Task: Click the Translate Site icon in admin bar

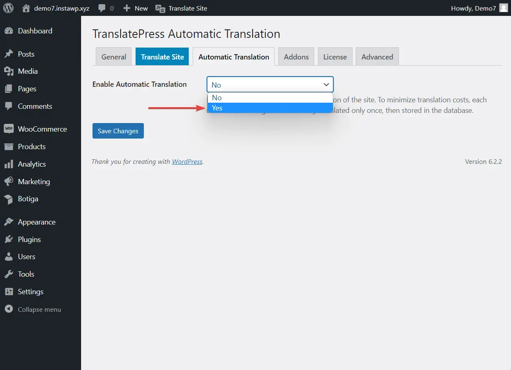Action: tap(160, 8)
